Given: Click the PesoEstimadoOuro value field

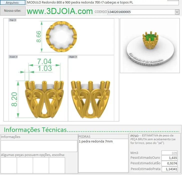Looking at the screenshot, I should coord(169,158).
